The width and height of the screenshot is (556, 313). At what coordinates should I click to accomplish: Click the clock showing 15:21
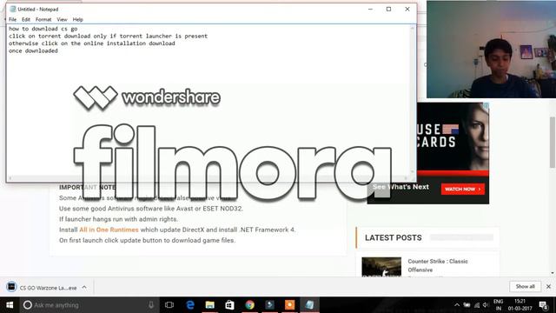click(520, 305)
